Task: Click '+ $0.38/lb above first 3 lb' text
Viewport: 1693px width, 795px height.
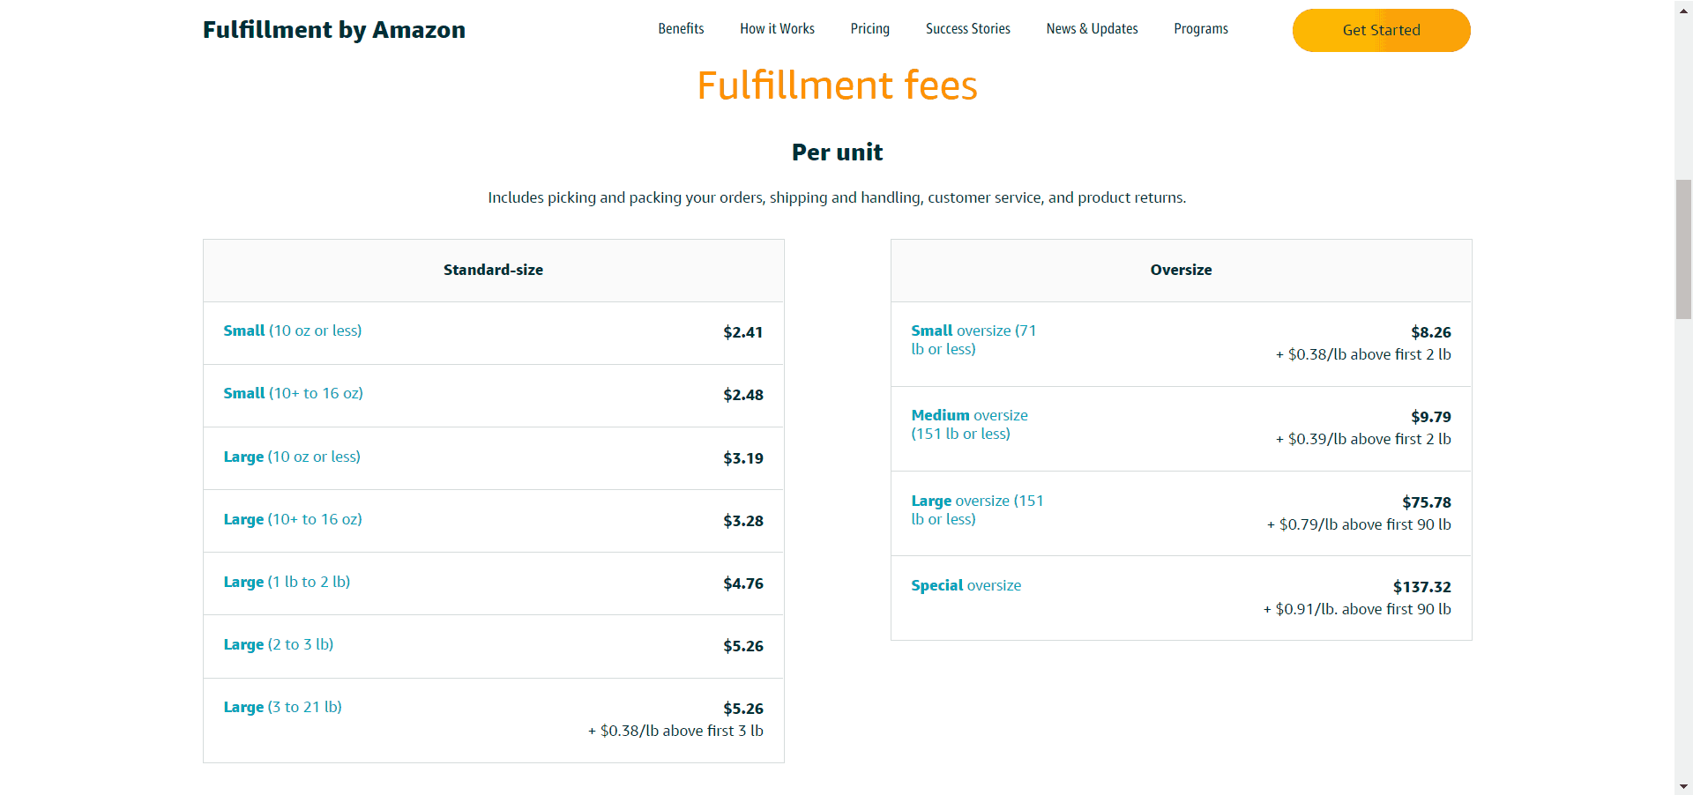Action: [675, 731]
